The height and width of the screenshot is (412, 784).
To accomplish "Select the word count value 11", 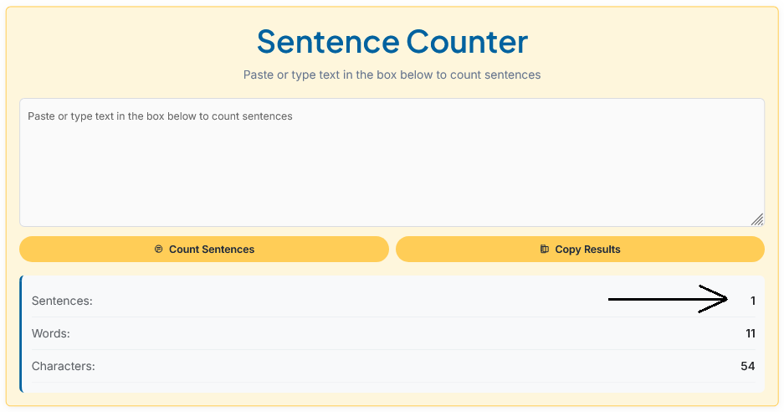I will point(751,333).
